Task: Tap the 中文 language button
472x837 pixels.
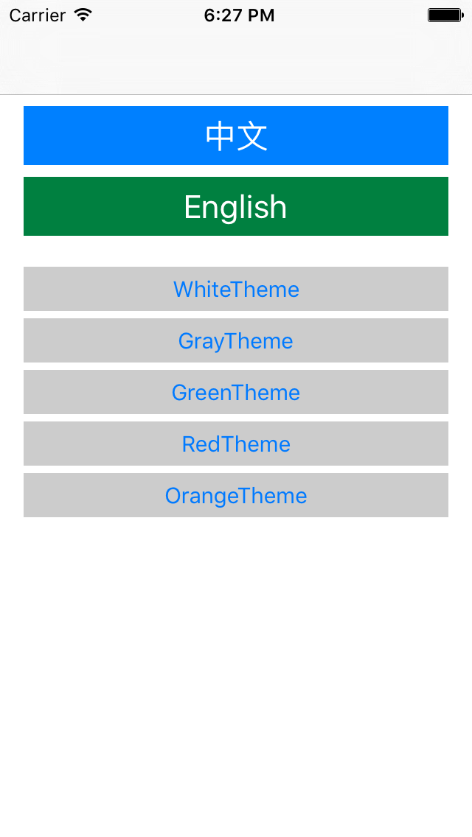Action: click(x=236, y=136)
